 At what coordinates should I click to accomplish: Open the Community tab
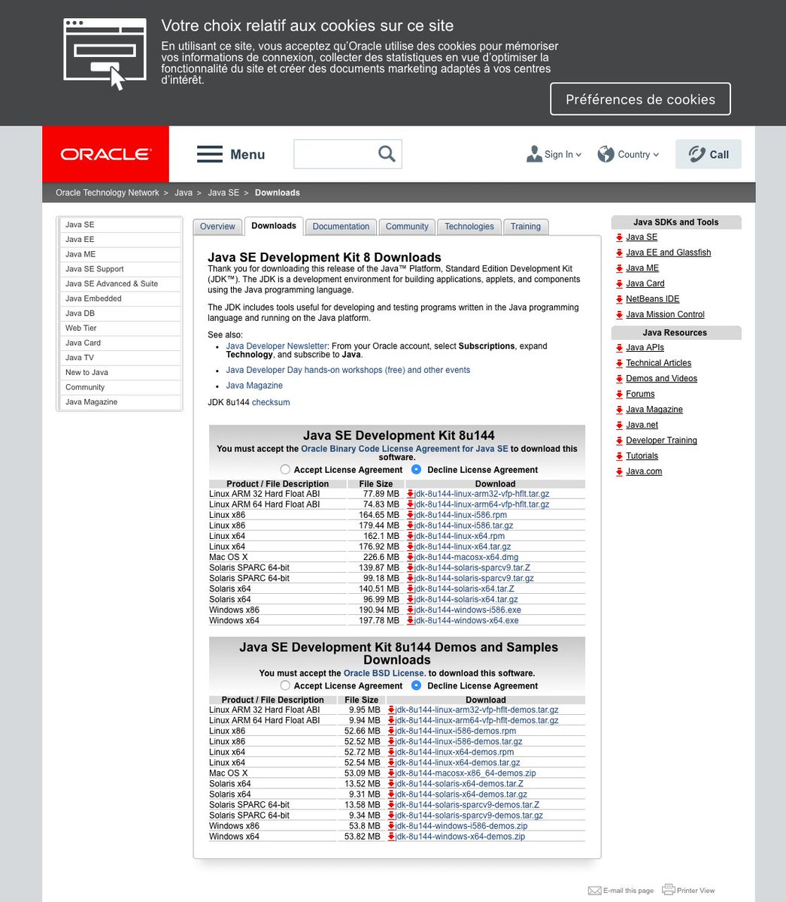point(407,226)
